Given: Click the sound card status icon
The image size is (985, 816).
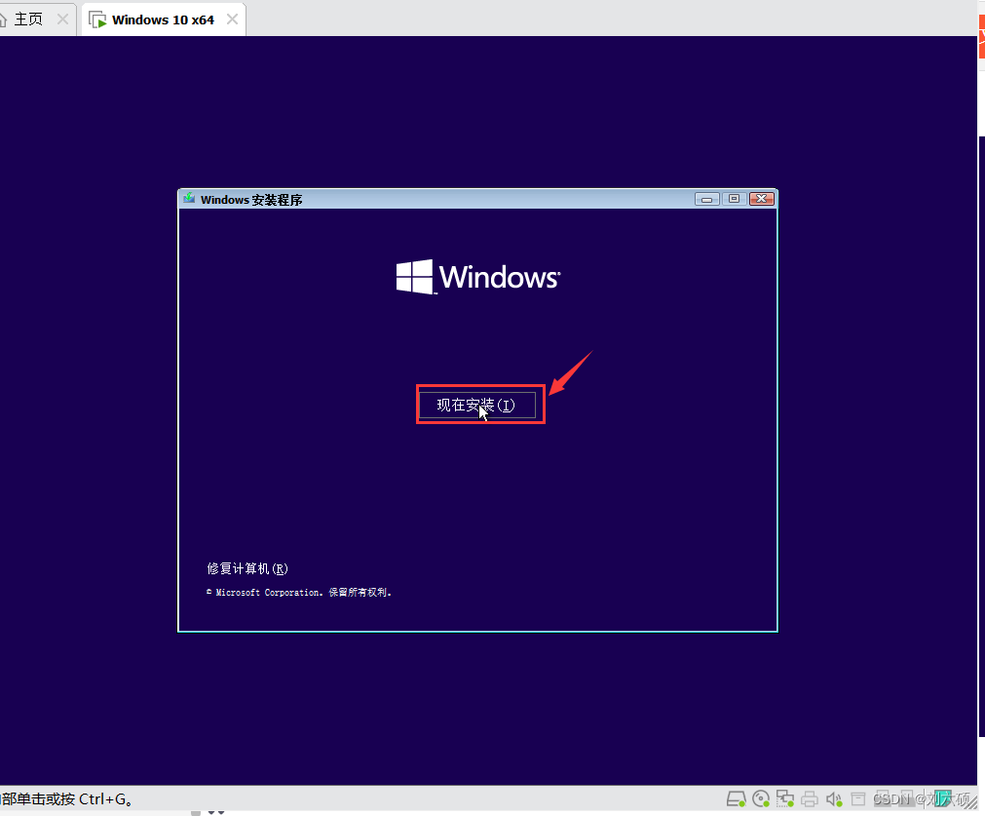Looking at the screenshot, I should pos(834,799).
